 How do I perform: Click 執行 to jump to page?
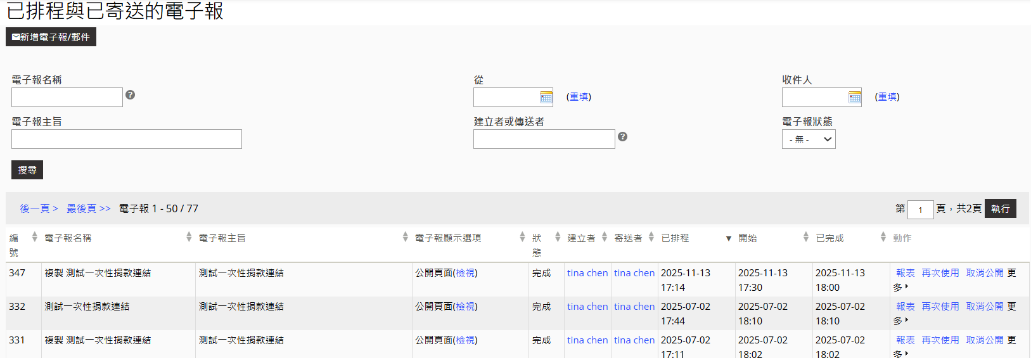(1000, 208)
